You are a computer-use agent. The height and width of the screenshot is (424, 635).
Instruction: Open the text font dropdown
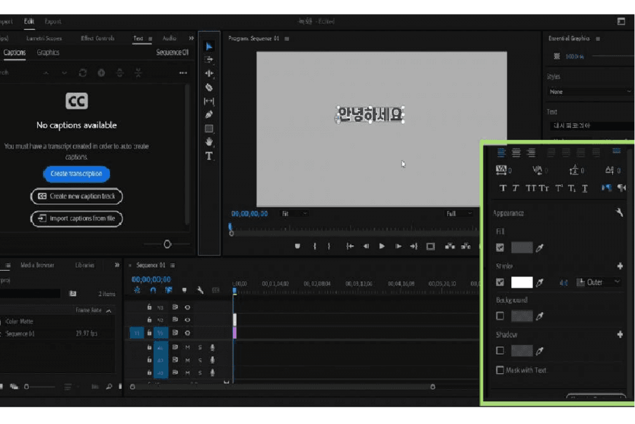click(x=592, y=126)
